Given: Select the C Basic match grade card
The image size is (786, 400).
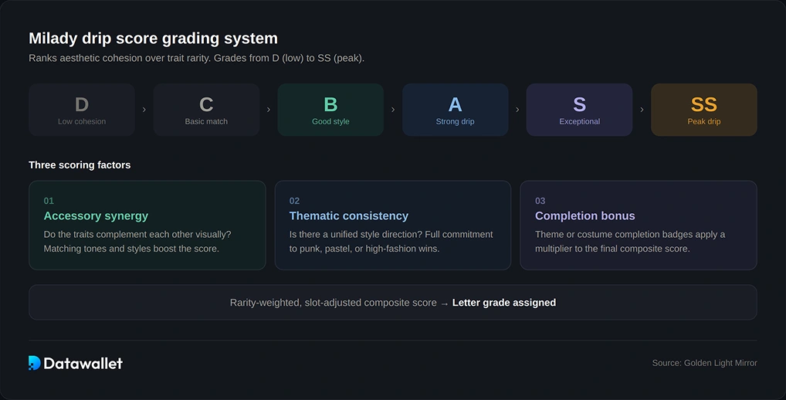Looking at the screenshot, I should pos(206,110).
